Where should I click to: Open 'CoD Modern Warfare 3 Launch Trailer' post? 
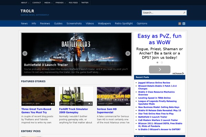[x=158, y=120]
